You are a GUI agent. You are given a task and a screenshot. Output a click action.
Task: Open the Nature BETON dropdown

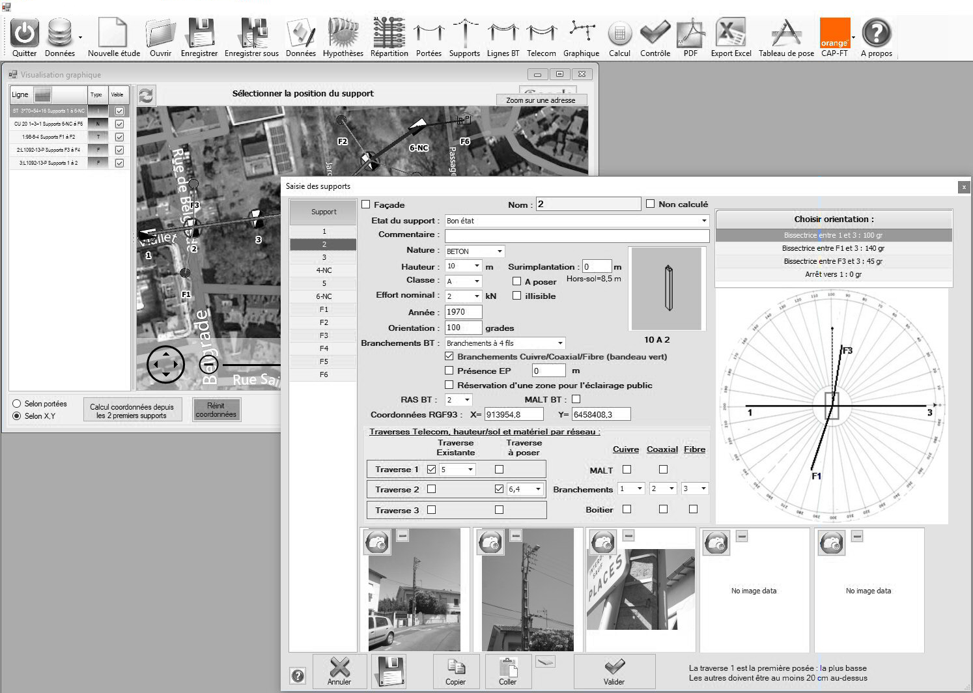coord(500,251)
